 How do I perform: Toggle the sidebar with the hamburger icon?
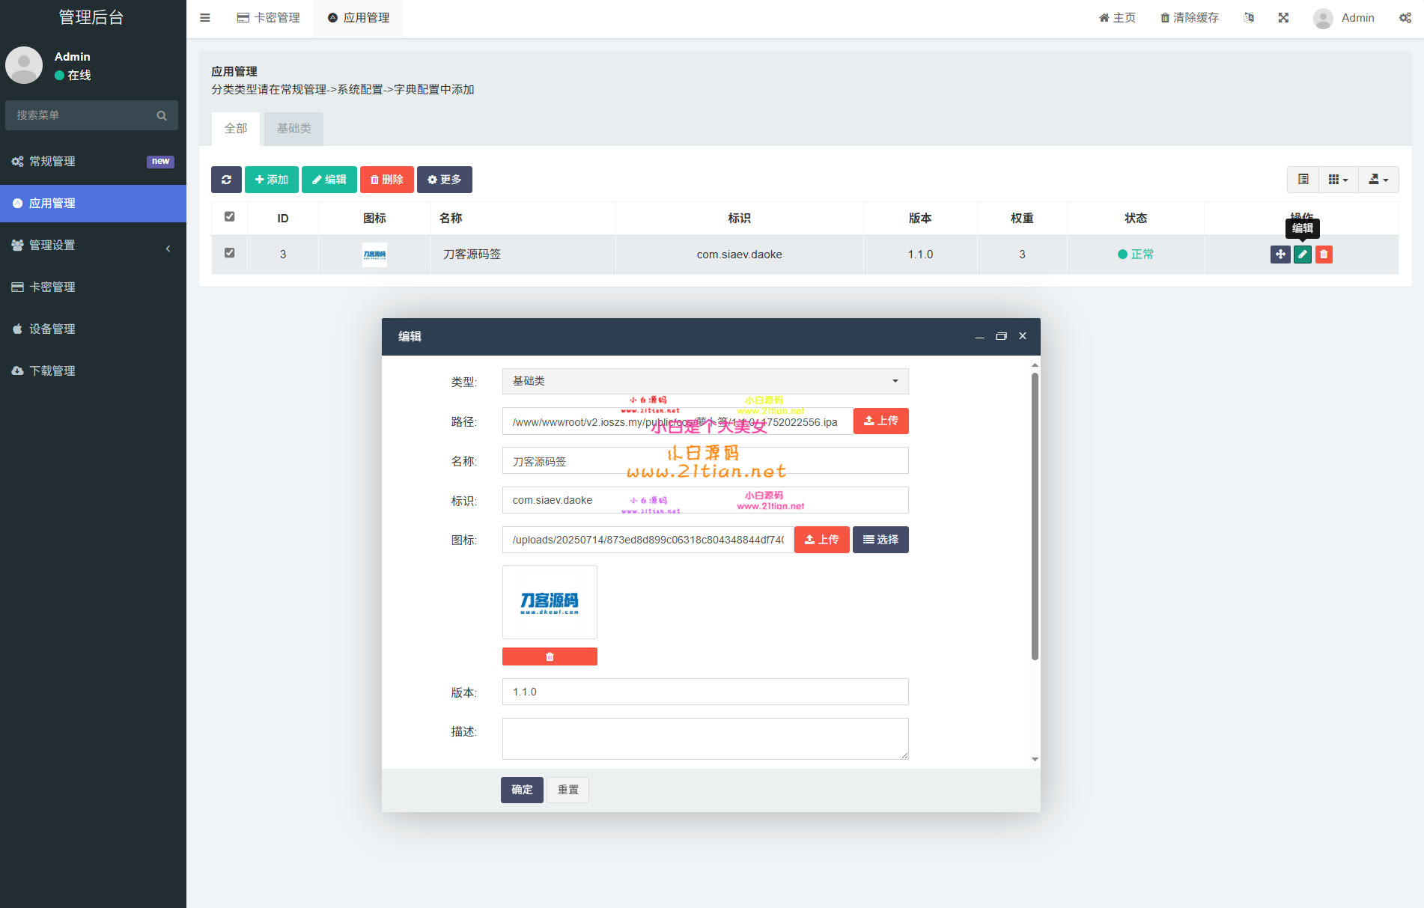tap(205, 18)
